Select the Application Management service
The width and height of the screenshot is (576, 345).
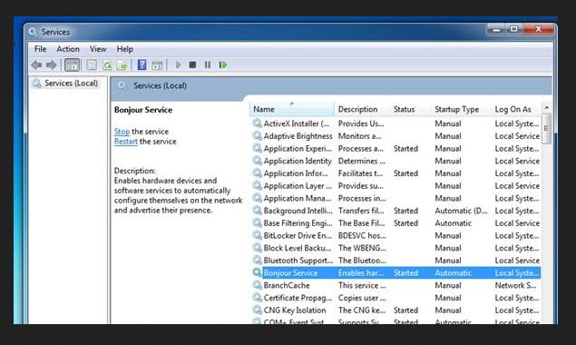[395, 198]
